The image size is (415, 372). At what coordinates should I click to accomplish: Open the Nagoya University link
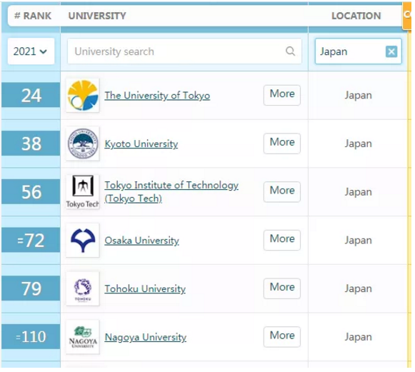click(146, 337)
